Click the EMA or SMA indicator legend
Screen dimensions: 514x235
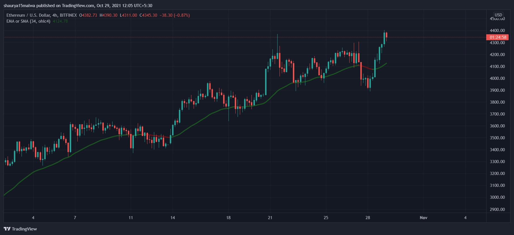[x=28, y=21]
